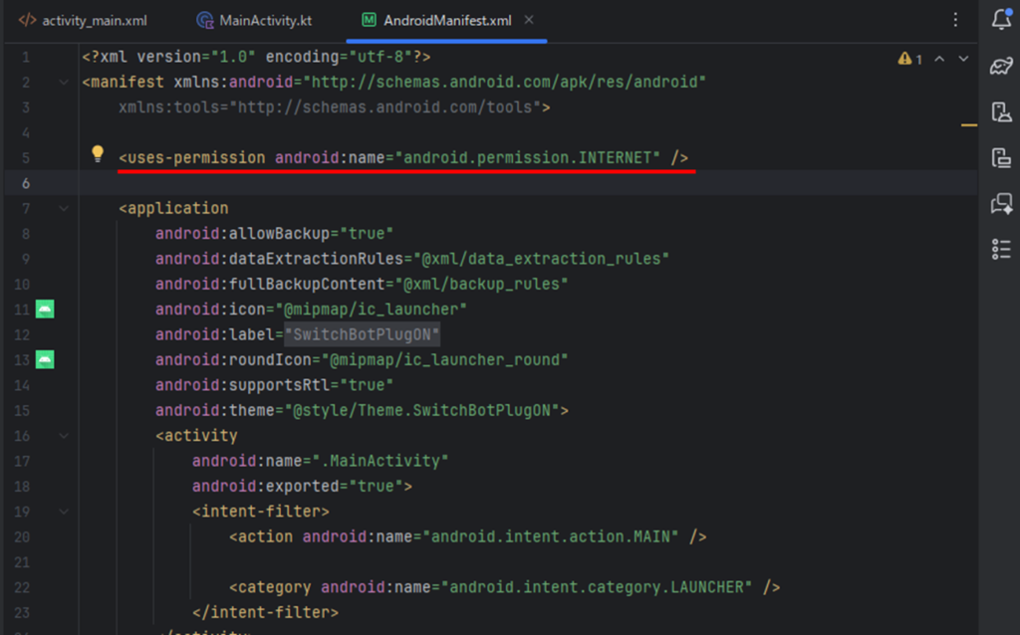Screen dimensions: 1020x635
Task: Switch to the activity_main.xml tab
Action: pos(84,20)
